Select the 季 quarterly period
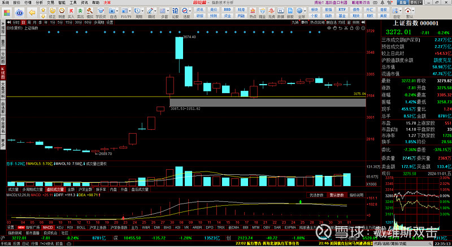 (40, 22)
